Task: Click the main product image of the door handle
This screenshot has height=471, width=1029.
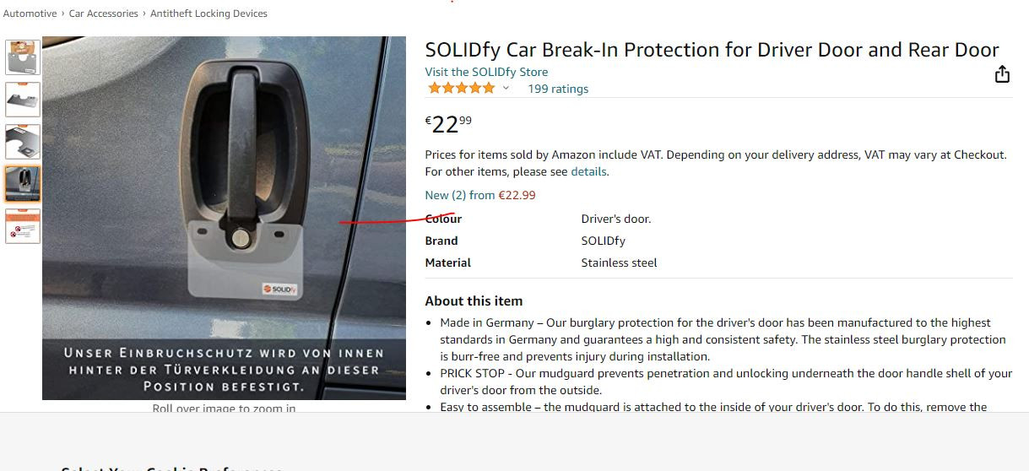Action: [x=224, y=169]
